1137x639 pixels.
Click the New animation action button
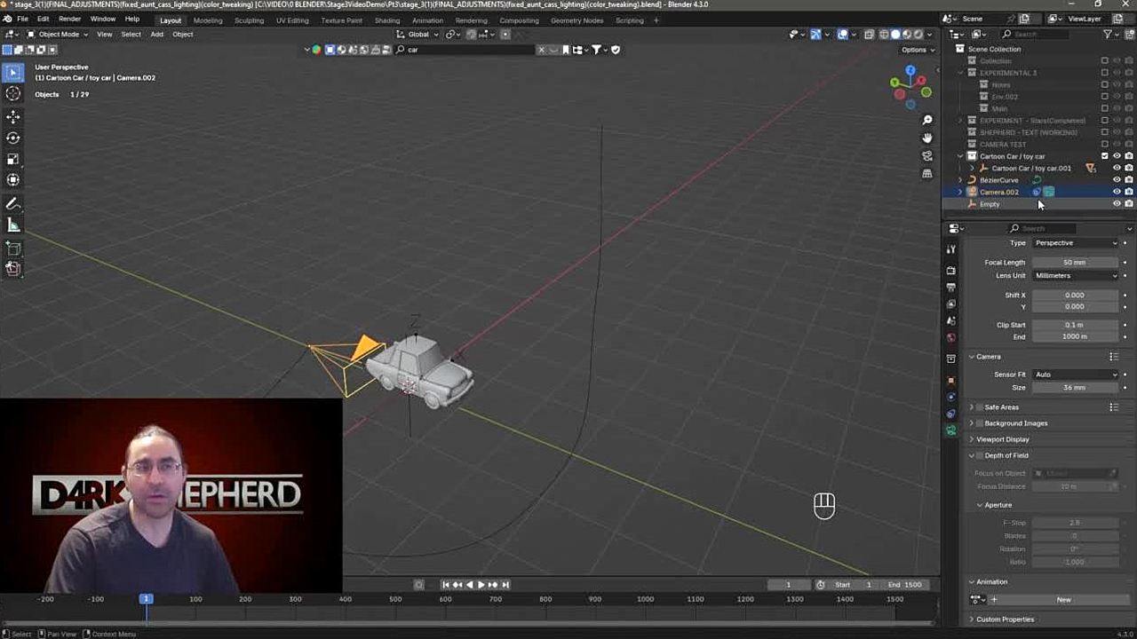pos(1063,600)
